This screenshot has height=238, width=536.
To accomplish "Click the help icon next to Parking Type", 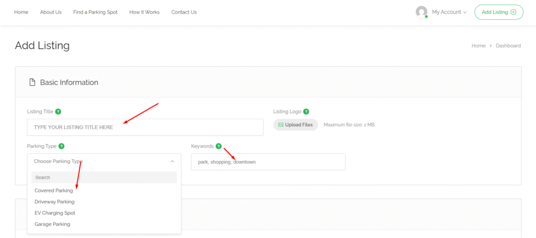I will pyautogui.click(x=61, y=146).
